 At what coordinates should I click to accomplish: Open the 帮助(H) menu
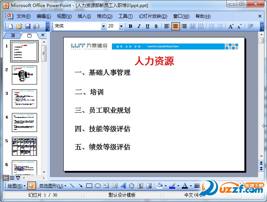tap(203, 16)
